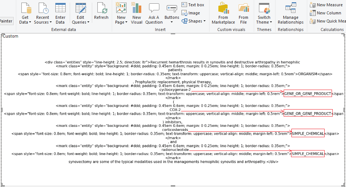
Task: Insert an Image
Action: [191, 13]
